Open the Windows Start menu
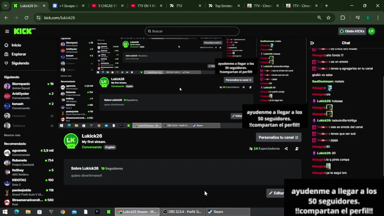Image resolution: width=384 pixels, height=216 pixels. (5, 212)
